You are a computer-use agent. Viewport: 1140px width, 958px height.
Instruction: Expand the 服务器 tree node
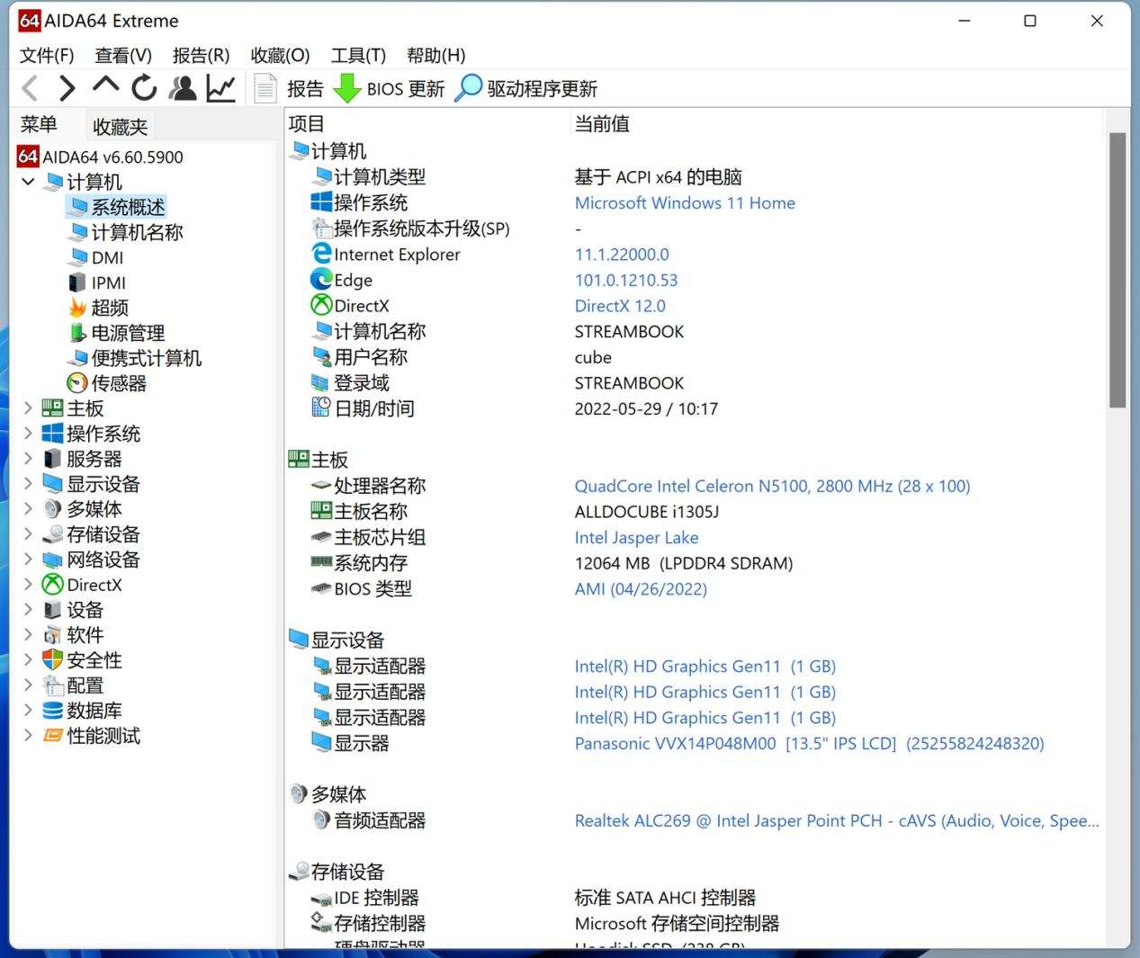[28, 459]
